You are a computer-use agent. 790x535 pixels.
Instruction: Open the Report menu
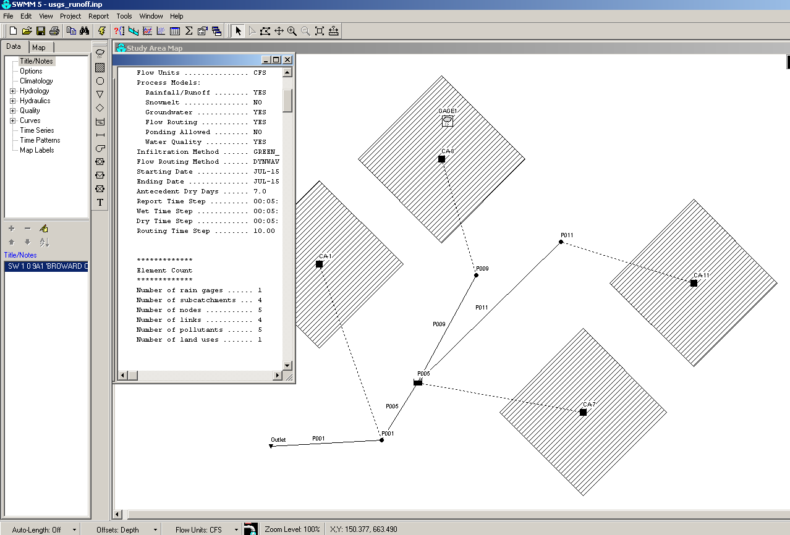point(98,16)
